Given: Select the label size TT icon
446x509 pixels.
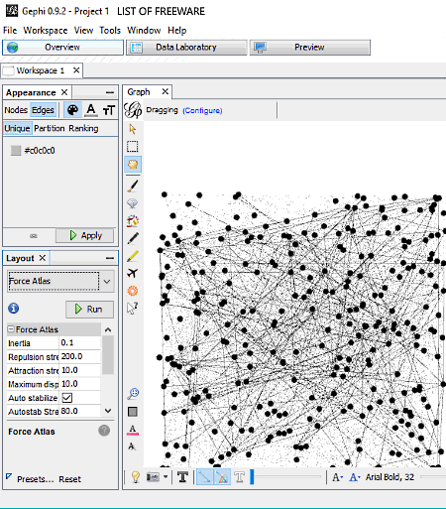Looking at the screenshot, I should 109,110.
